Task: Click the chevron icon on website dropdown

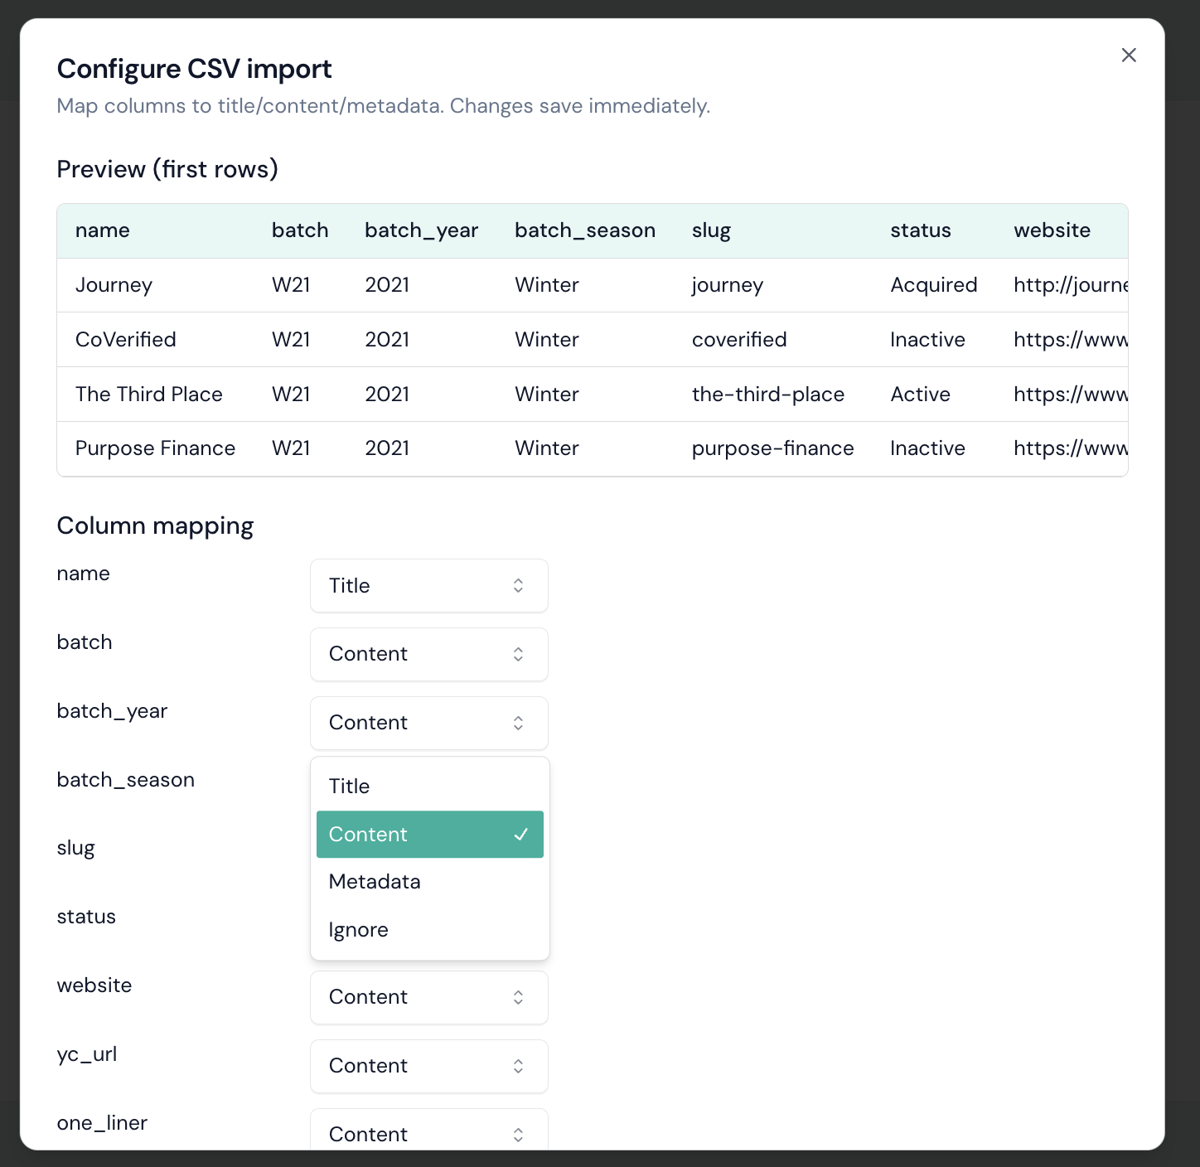Action: point(518,997)
